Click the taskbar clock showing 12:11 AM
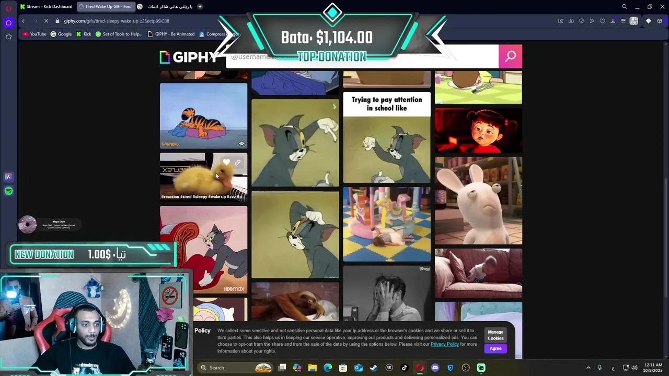Viewport: 669px width, 376px height. pos(653,368)
